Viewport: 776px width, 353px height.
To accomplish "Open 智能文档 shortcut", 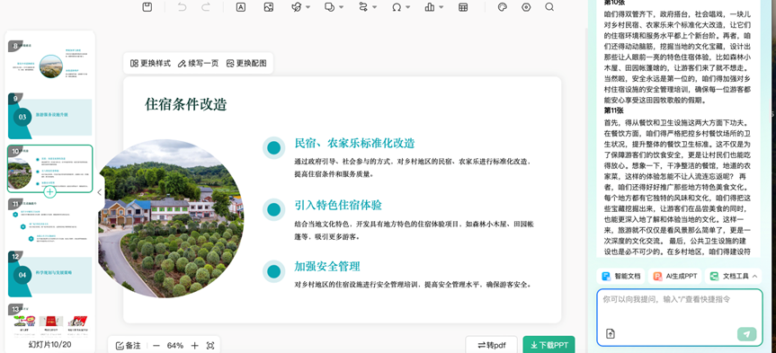I will coord(620,276).
